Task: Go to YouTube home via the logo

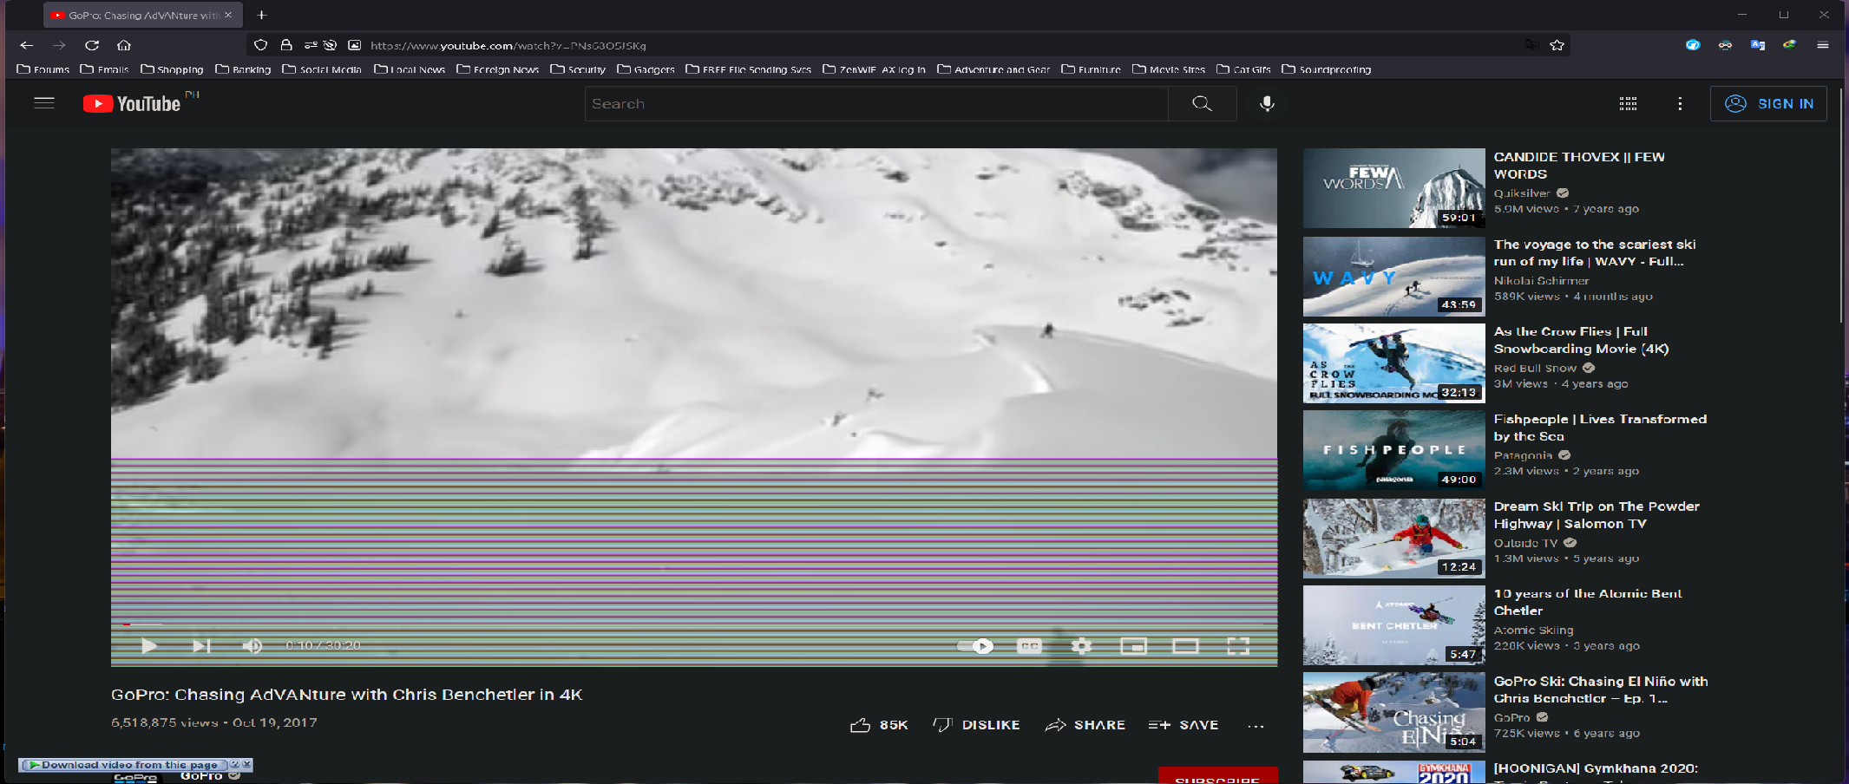Action: tap(132, 104)
